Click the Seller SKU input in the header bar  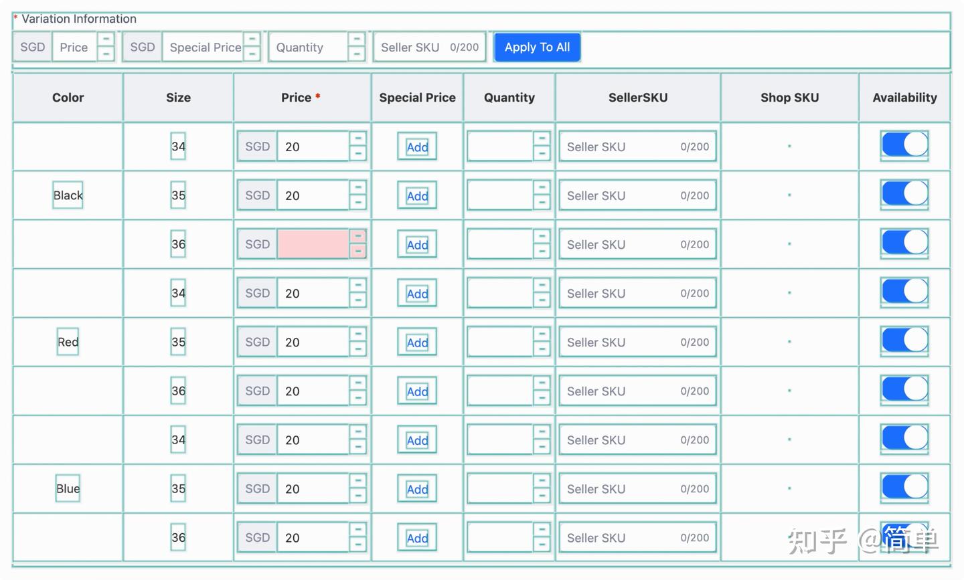(x=428, y=47)
